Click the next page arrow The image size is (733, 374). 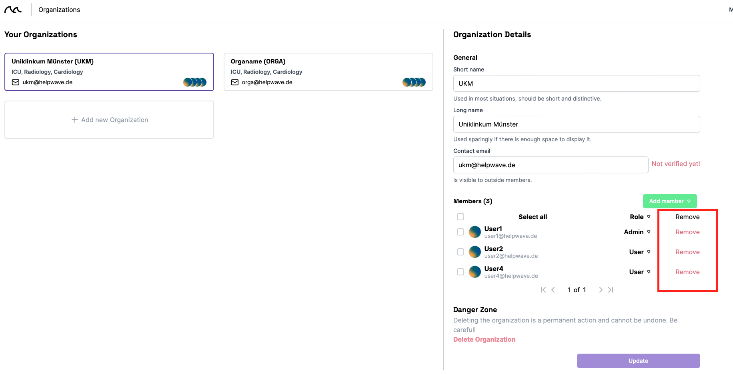click(x=601, y=290)
